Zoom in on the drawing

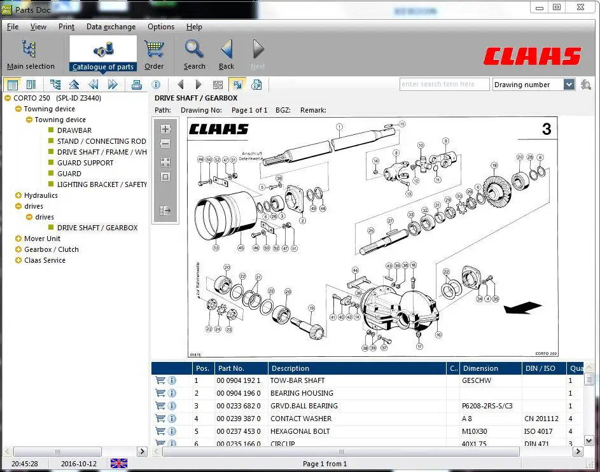[x=165, y=129]
